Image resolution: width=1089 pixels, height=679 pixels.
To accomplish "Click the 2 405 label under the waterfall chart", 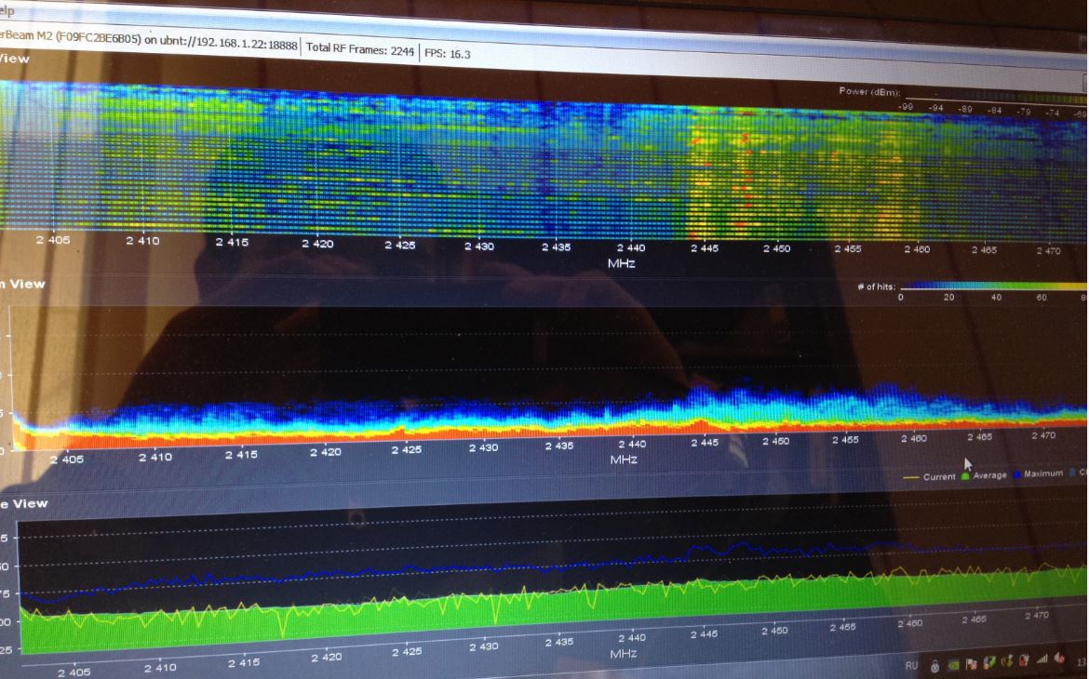I will [53, 240].
